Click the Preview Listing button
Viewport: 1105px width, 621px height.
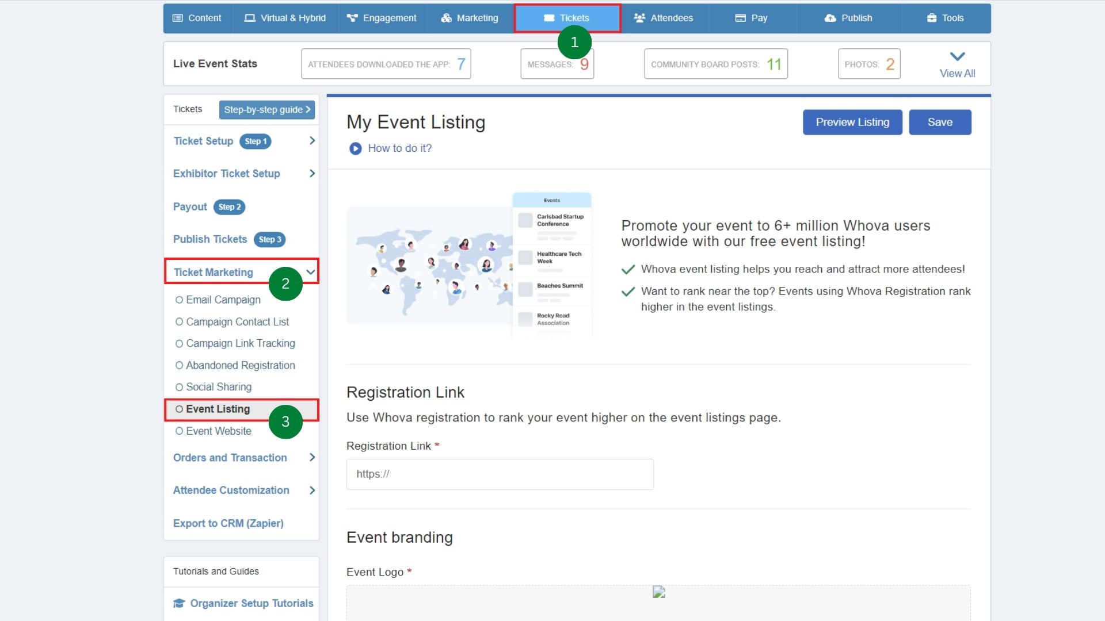[852, 122]
